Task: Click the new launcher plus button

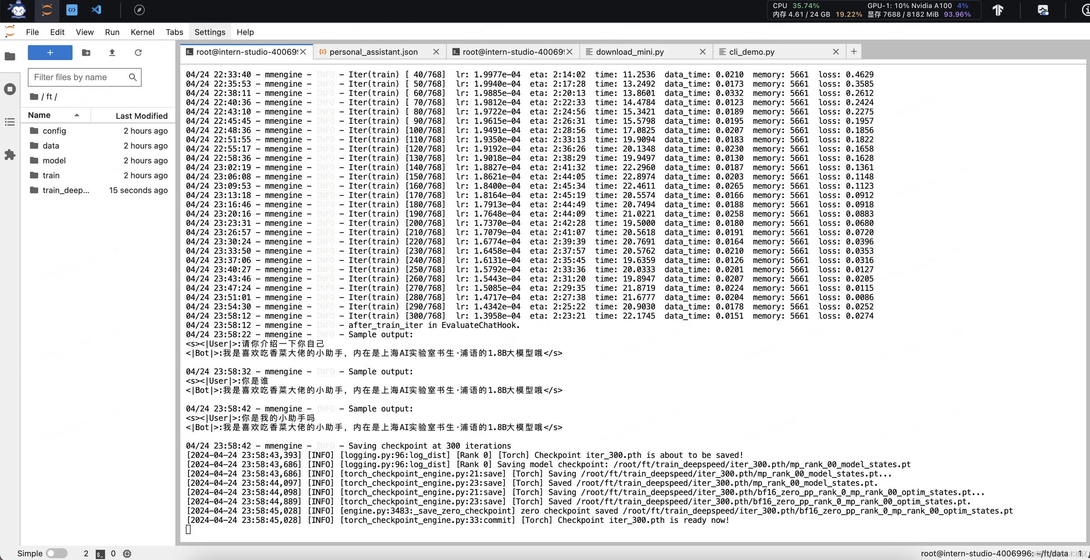Action: [50, 53]
